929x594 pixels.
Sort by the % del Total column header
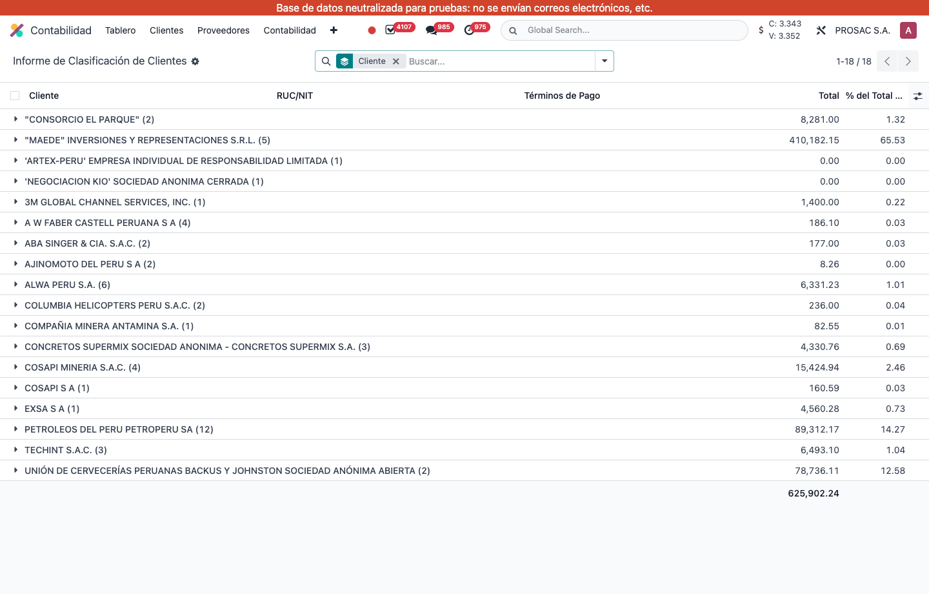pyautogui.click(x=874, y=96)
